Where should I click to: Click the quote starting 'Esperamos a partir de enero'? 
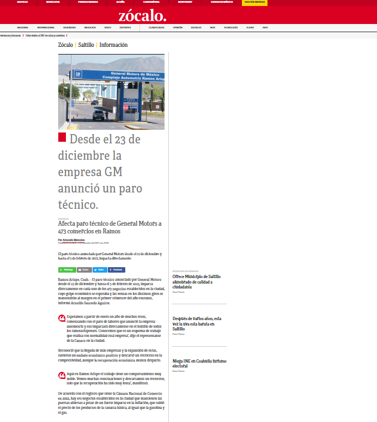click(114, 328)
